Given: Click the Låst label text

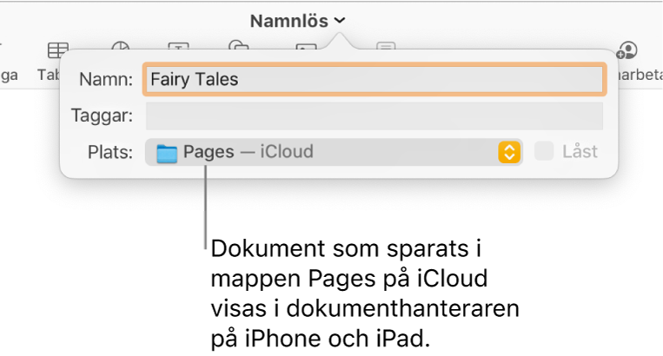Looking at the screenshot, I should click(x=580, y=152).
